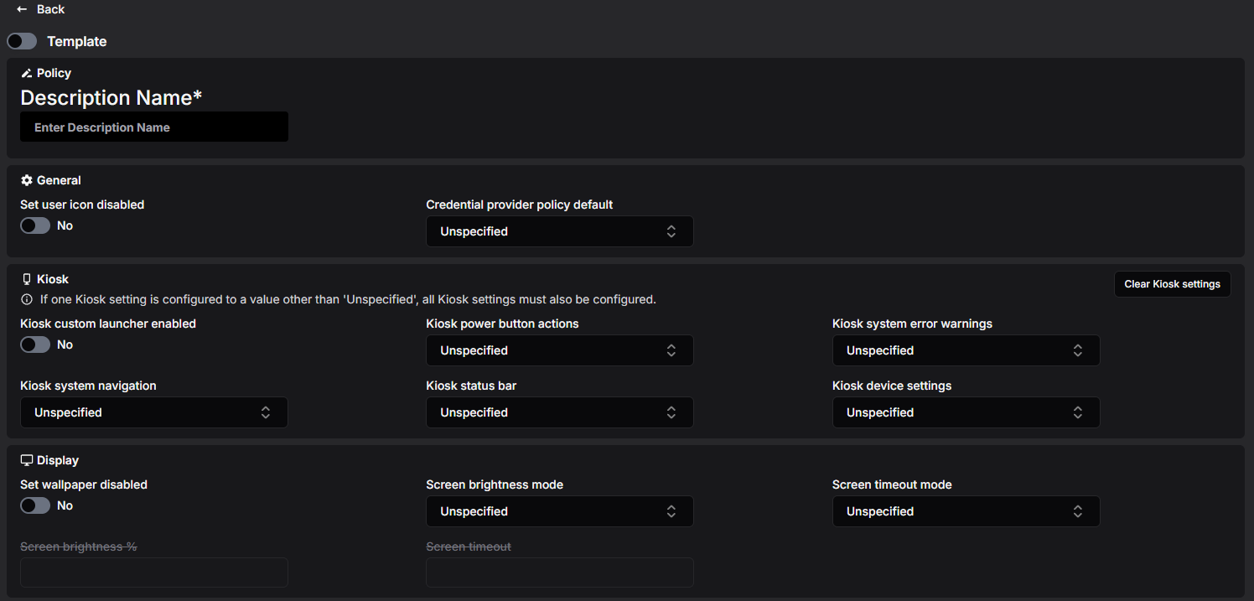Enable Set user icon disabled toggle
Screen dimensions: 1254x601
(x=35, y=225)
